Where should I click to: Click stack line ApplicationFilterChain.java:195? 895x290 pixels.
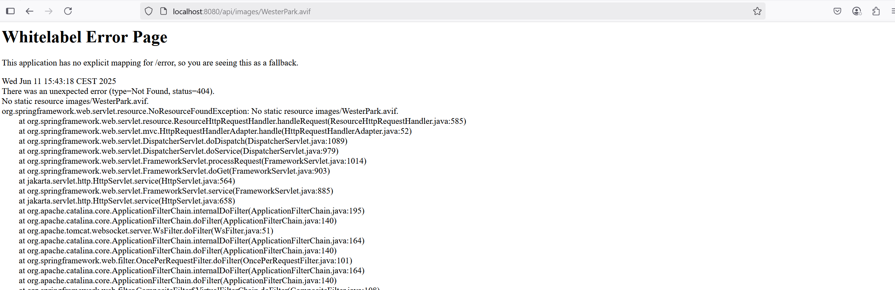click(192, 211)
